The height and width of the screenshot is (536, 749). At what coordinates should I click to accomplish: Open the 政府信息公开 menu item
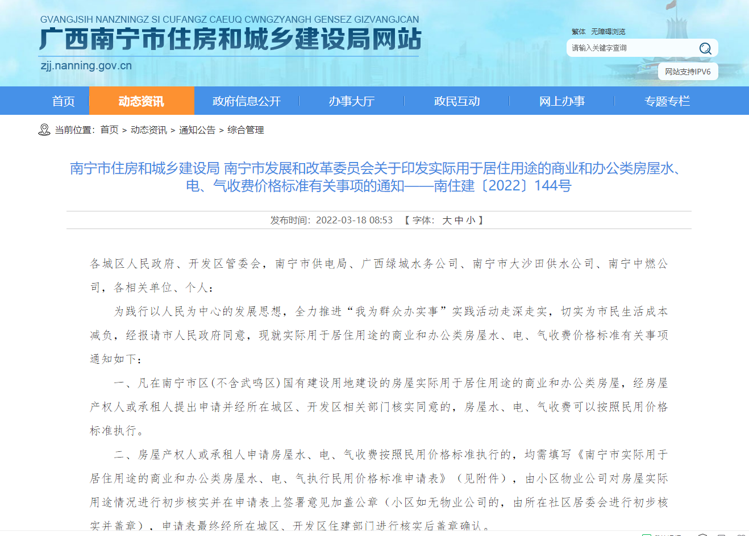coord(247,101)
